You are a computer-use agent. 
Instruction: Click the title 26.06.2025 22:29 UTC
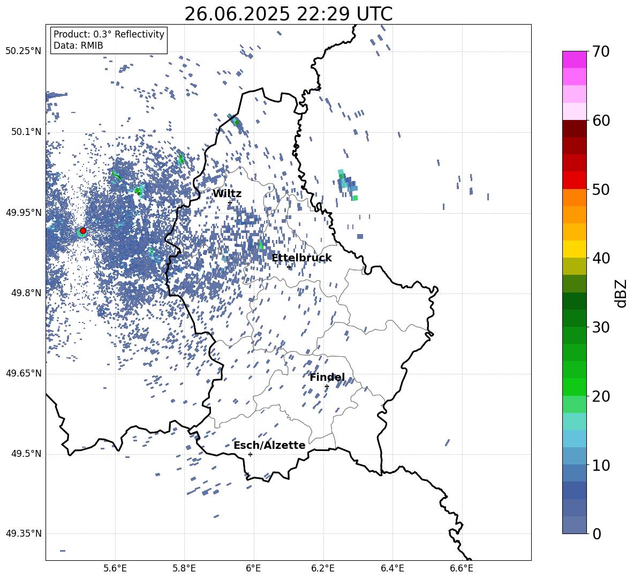(x=288, y=14)
